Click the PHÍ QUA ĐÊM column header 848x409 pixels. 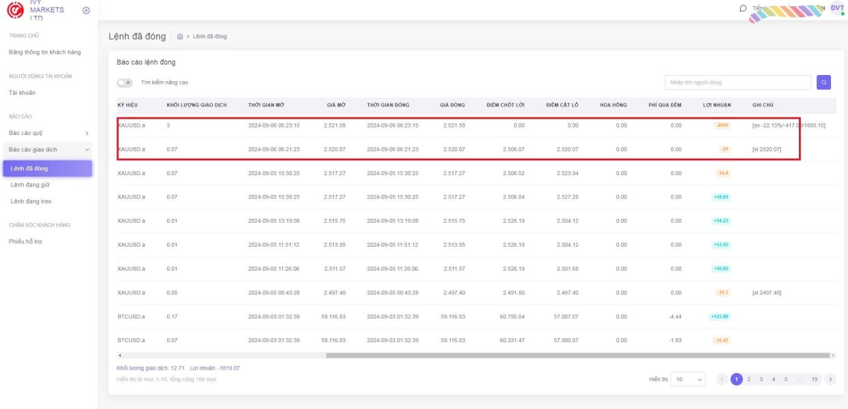pos(665,105)
